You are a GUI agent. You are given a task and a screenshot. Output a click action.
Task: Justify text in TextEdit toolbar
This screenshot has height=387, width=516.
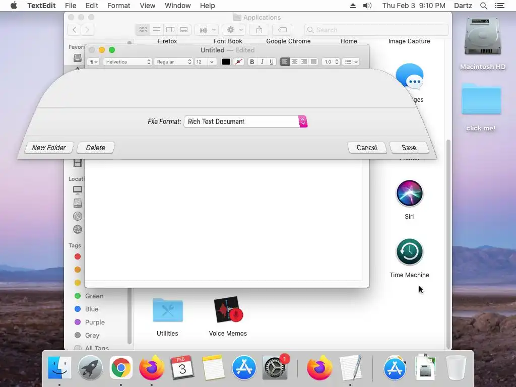pyautogui.click(x=313, y=62)
